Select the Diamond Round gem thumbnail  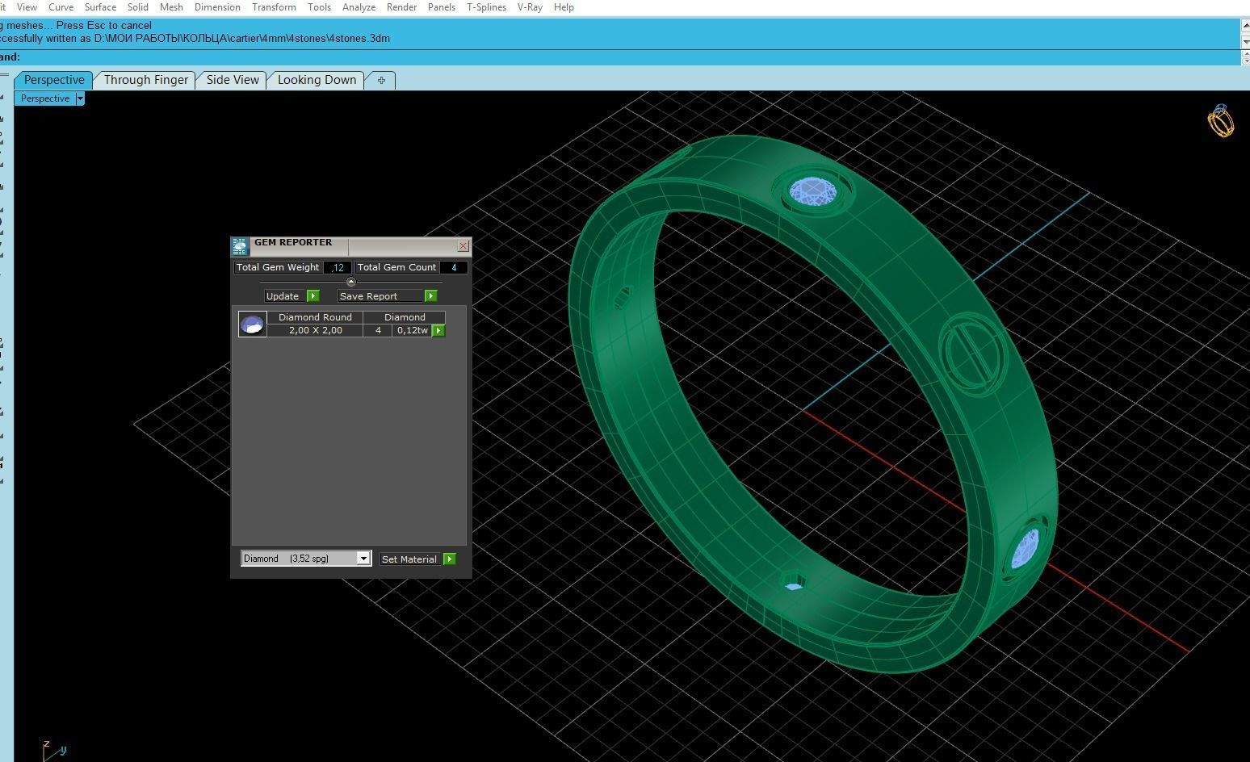click(x=253, y=324)
